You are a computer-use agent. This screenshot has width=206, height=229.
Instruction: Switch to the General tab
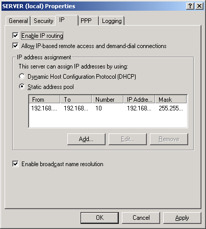click(18, 21)
